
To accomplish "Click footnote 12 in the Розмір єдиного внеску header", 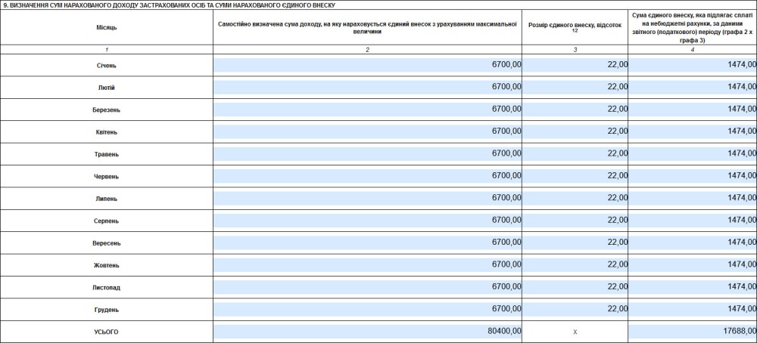I will [x=575, y=31].
